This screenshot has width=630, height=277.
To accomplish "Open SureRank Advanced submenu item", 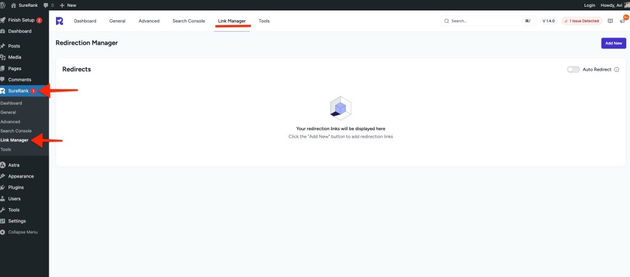I will coord(10,122).
